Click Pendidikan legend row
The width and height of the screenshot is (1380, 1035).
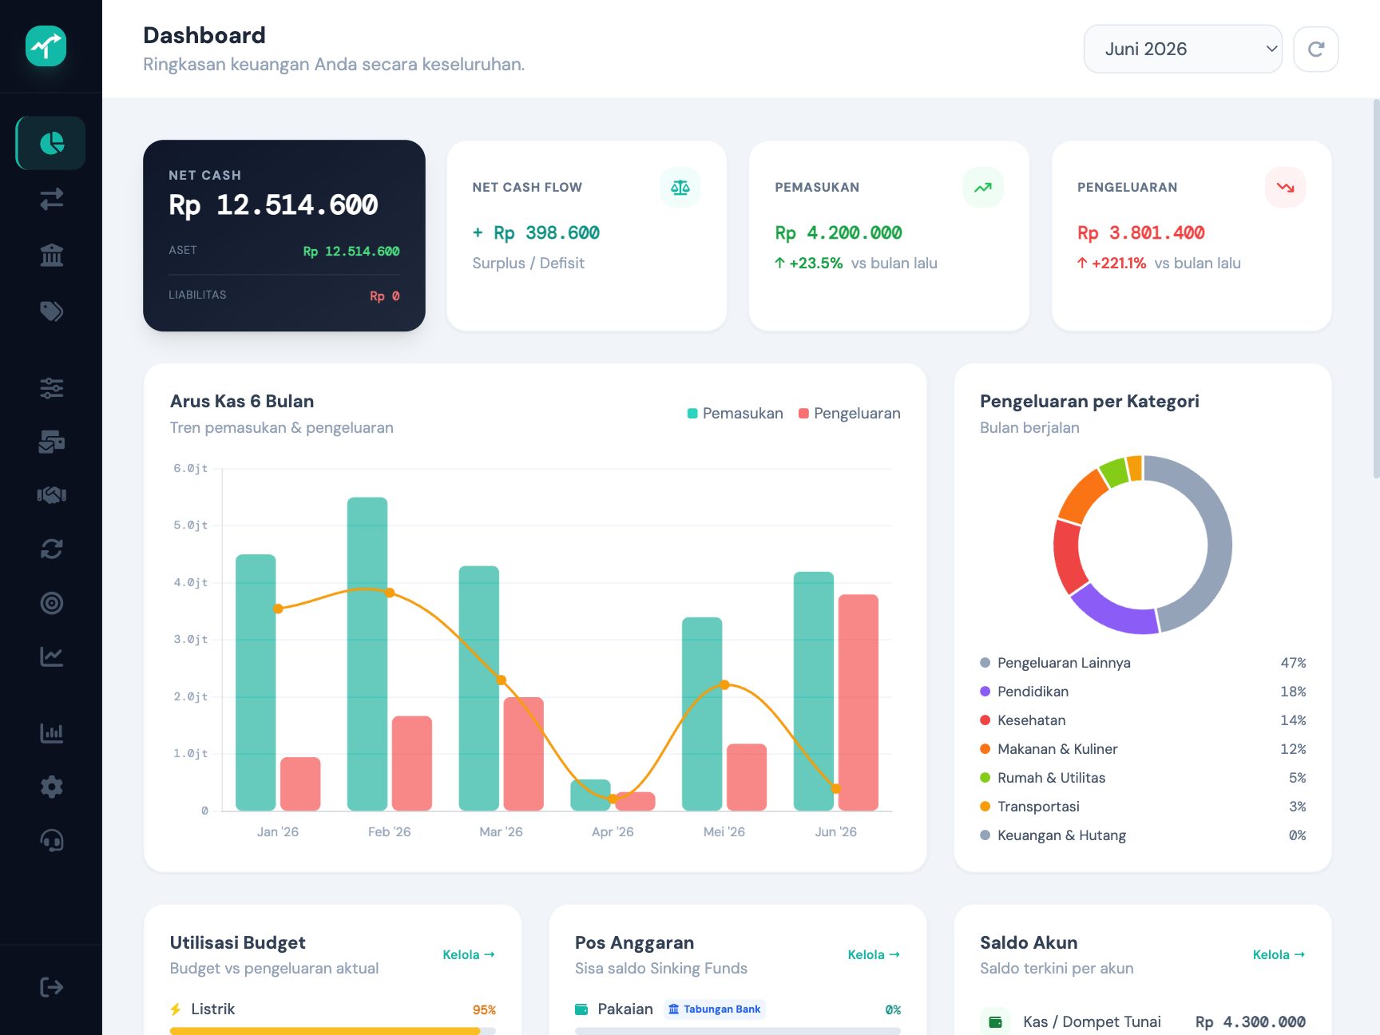pyautogui.click(x=1143, y=692)
